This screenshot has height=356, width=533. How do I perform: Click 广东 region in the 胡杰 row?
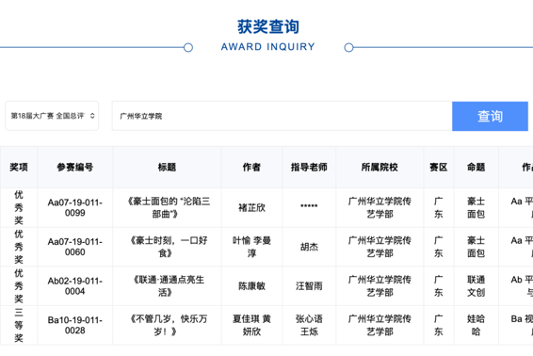point(439,247)
